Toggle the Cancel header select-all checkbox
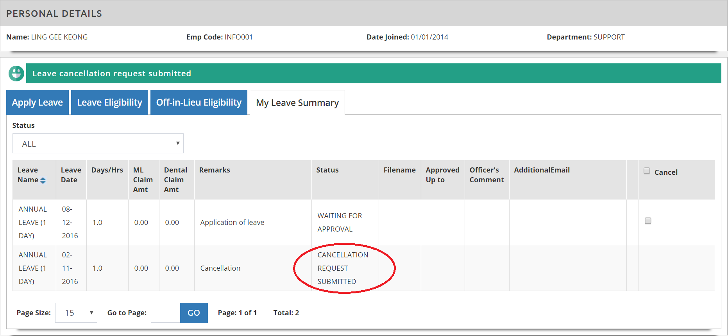 tap(647, 171)
